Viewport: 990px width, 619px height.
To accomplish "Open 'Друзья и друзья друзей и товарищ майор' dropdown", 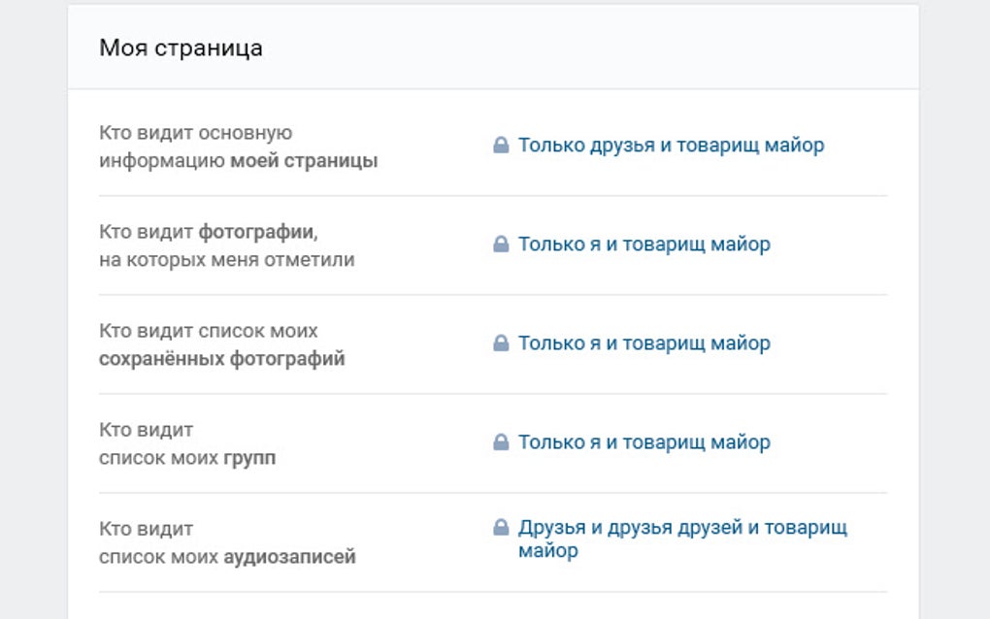I will (x=682, y=528).
